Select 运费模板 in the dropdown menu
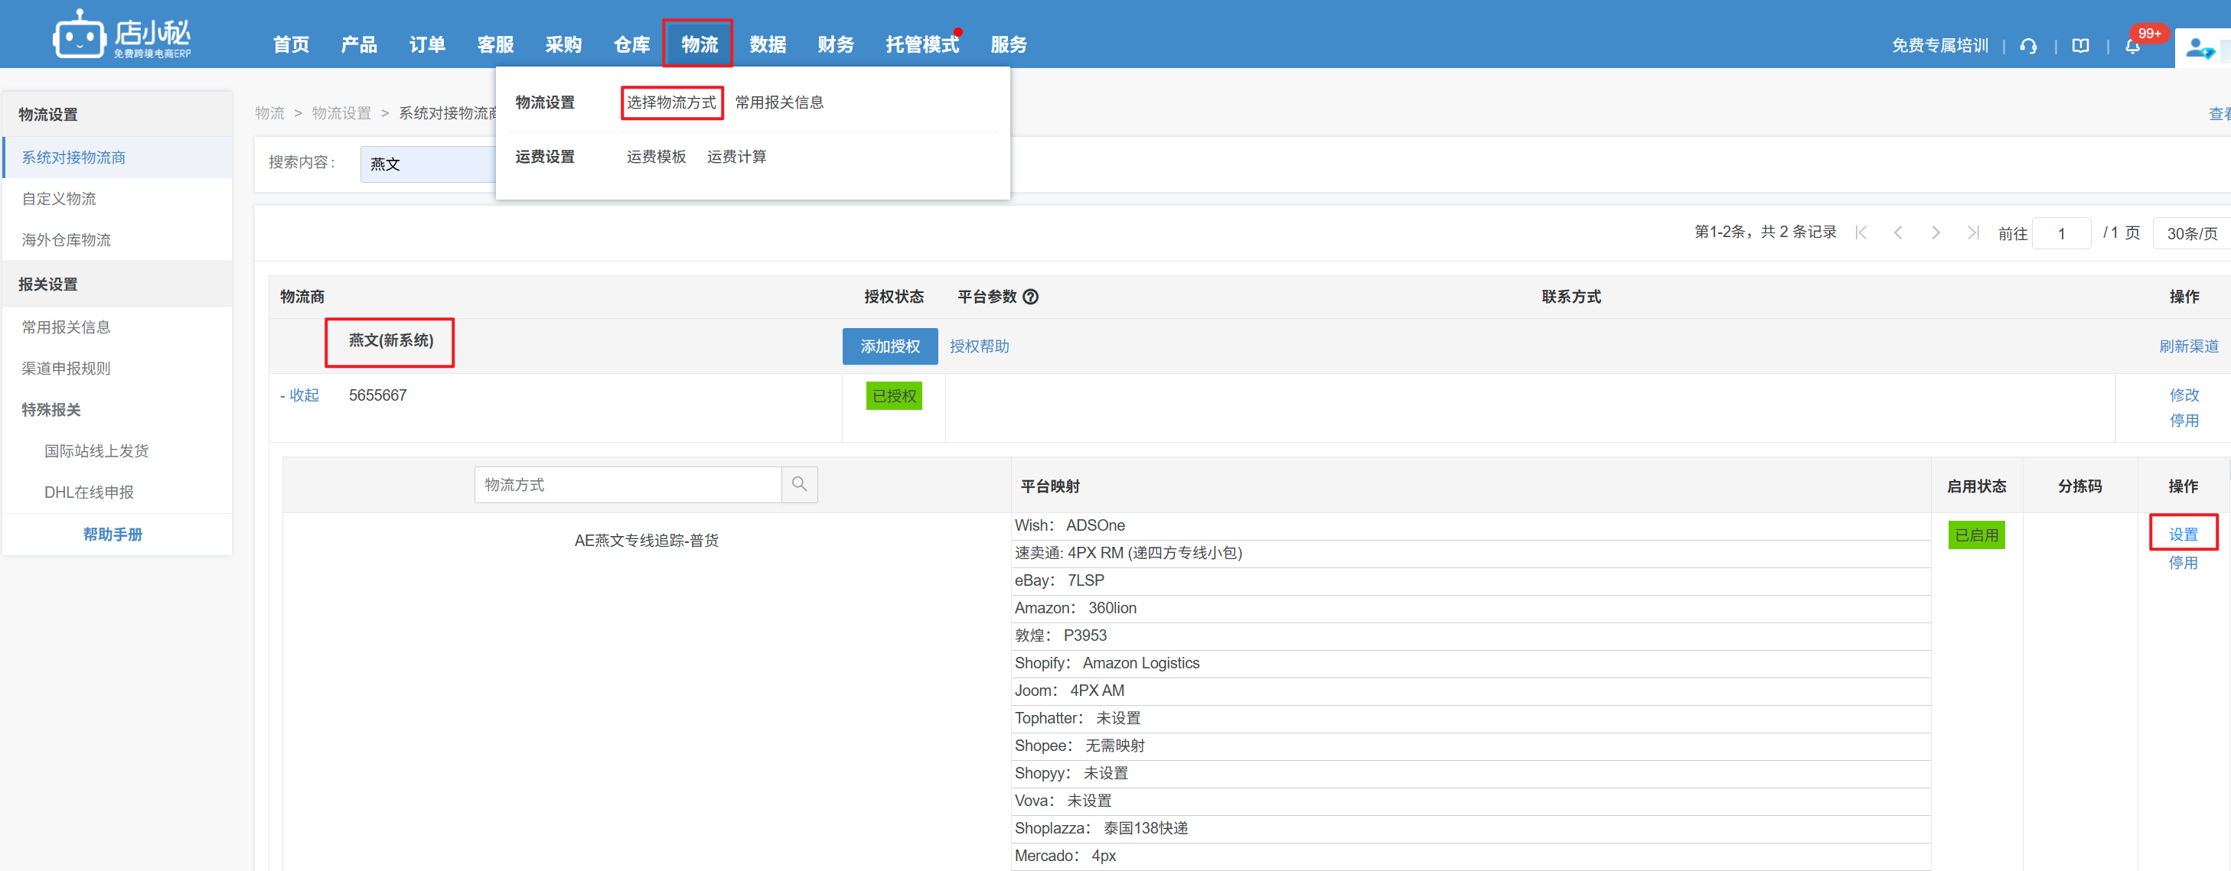 [x=656, y=157]
